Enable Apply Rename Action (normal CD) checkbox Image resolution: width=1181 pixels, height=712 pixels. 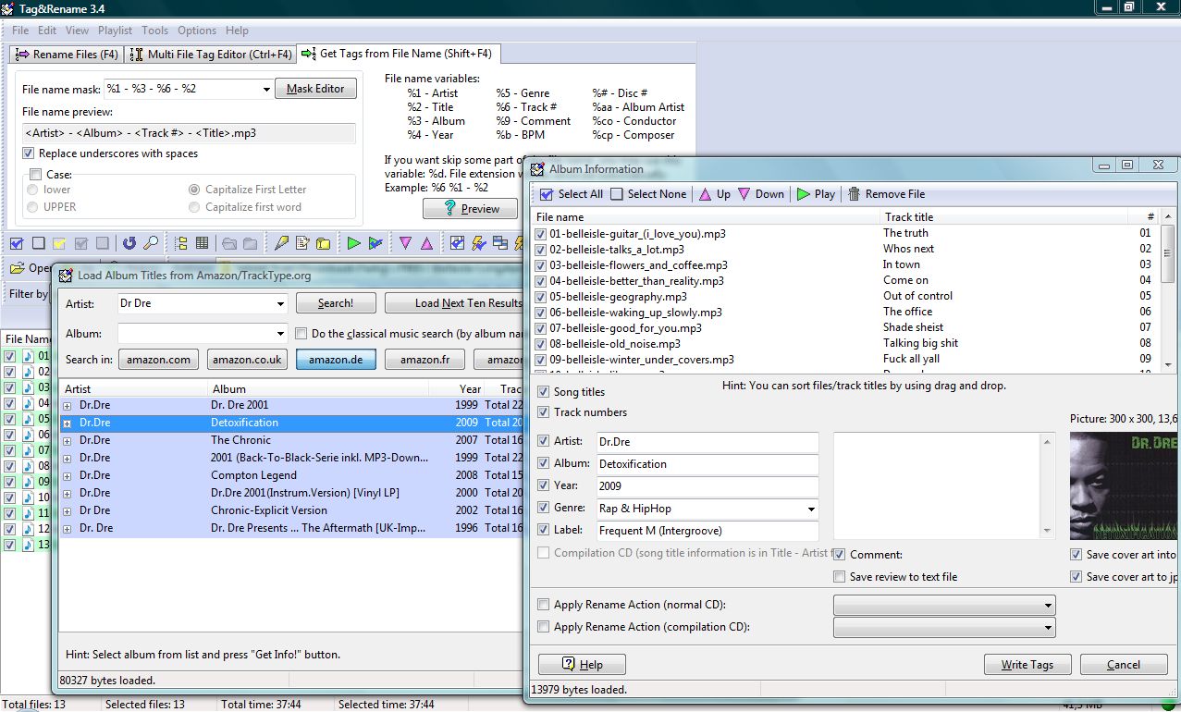tap(543, 605)
